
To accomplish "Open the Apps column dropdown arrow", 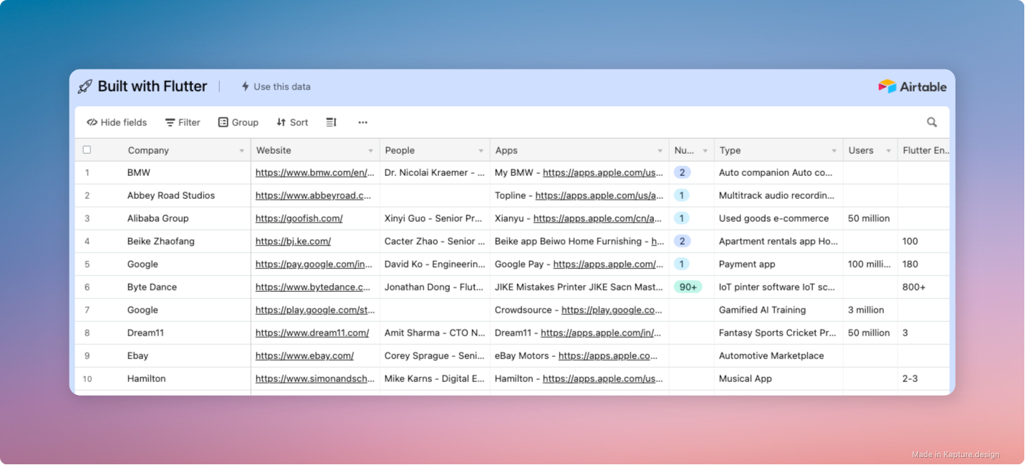I will [660, 151].
